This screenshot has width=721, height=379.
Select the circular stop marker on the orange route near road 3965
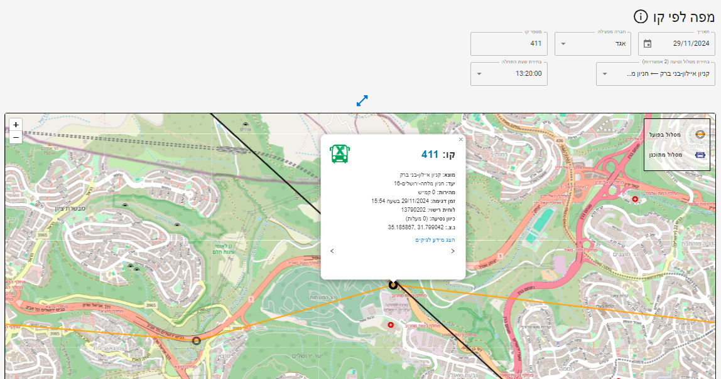[x=197, y=341]
